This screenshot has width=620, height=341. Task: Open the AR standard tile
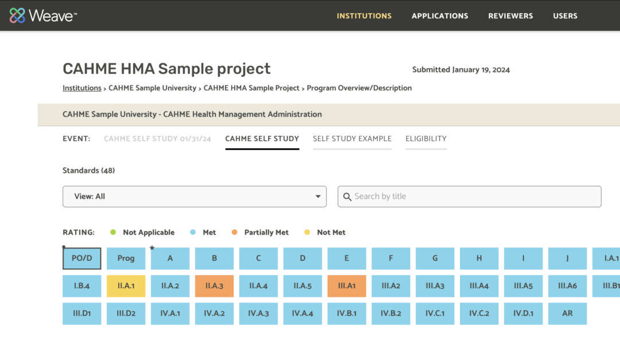567,313
